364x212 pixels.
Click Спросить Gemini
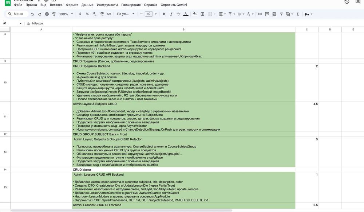174,5
